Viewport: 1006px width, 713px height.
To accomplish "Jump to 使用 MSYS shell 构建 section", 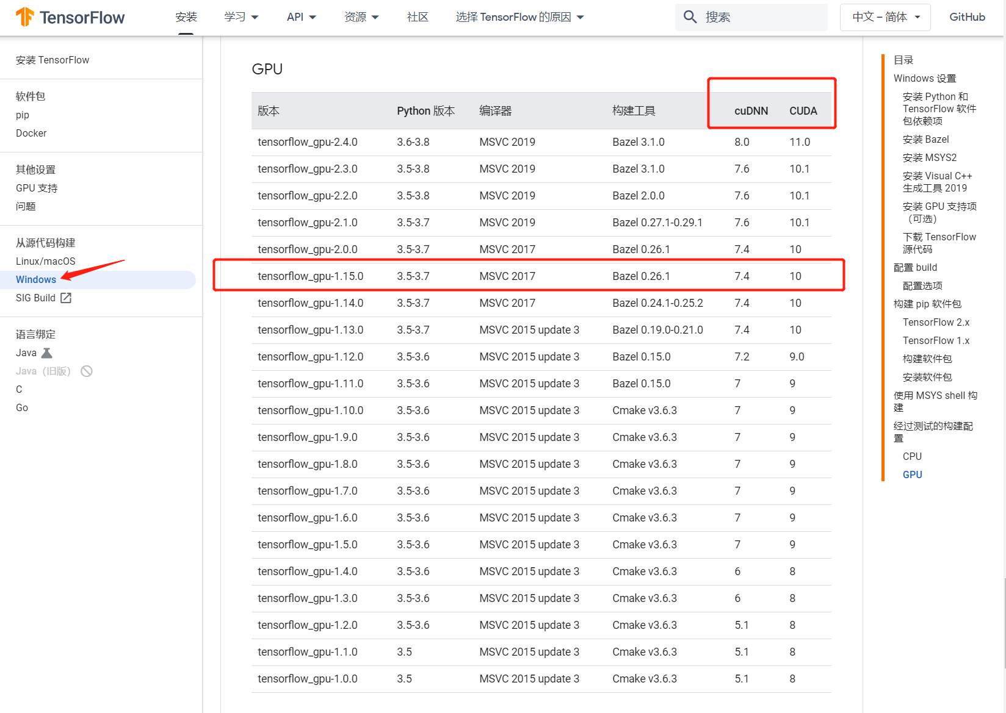I will (x=936, y=401).
